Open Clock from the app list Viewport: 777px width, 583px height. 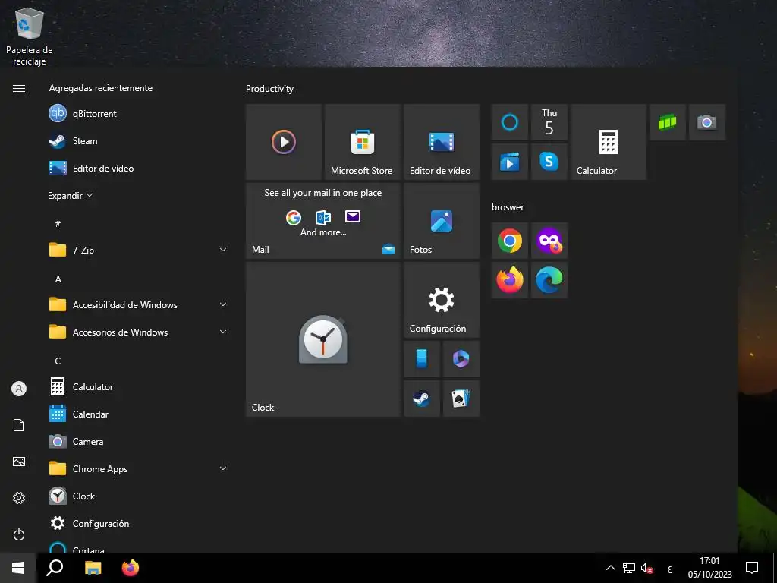(x=137, y=496)
